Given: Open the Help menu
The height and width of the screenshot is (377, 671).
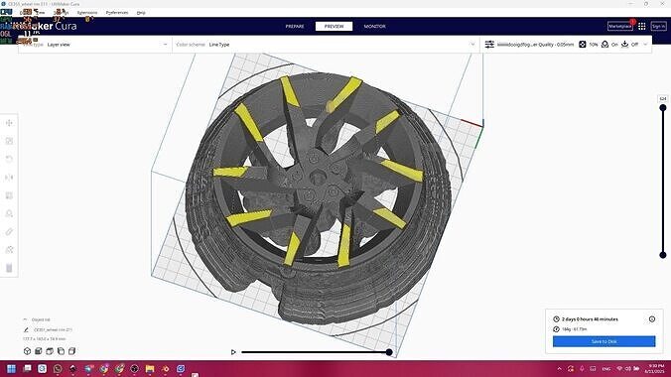Looking at the screenshot, I should pos(141,13).
